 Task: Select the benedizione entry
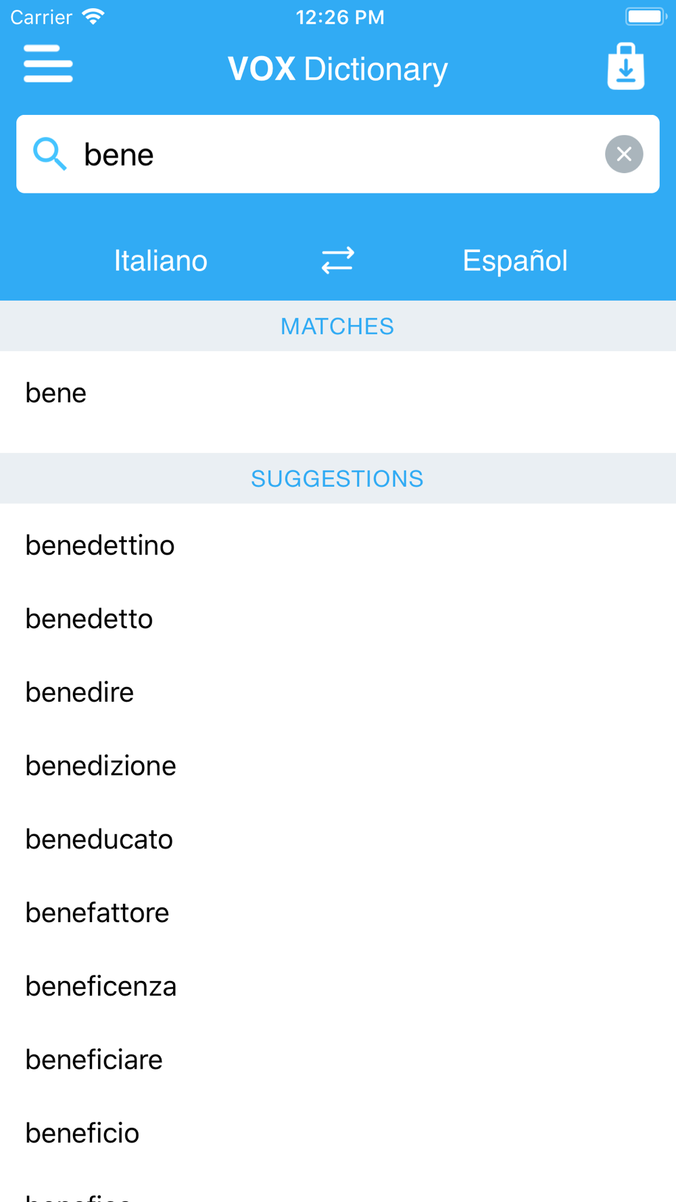pos(338,766)
